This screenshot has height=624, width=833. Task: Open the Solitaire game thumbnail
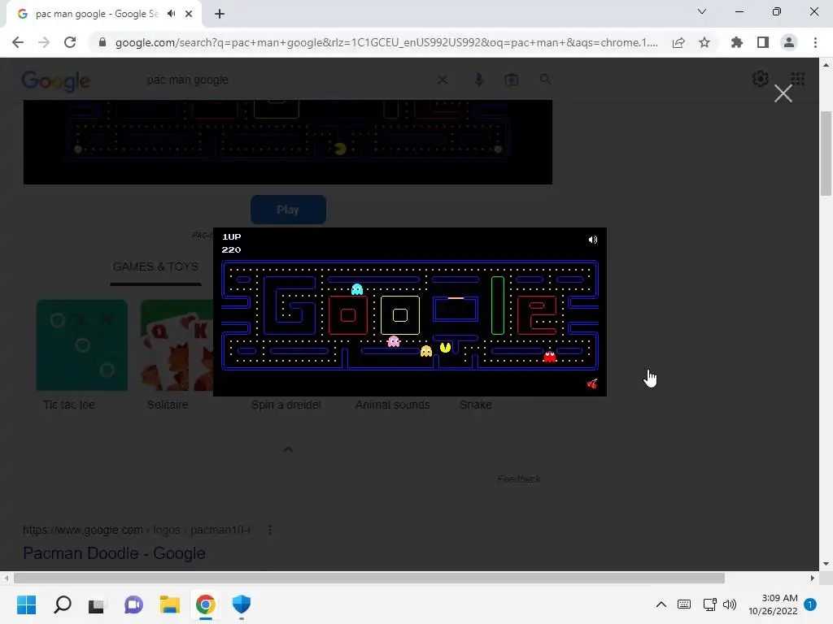(x=177, y=345)
